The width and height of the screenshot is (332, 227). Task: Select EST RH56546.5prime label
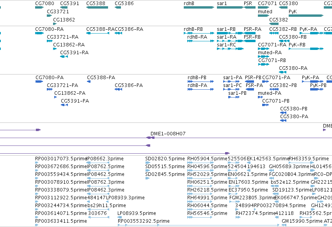(207, 213)
